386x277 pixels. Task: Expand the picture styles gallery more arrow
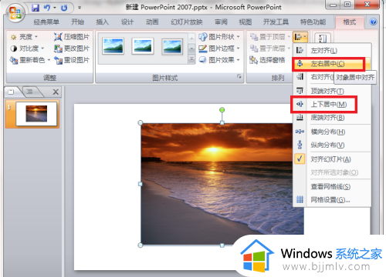(x=191, y=59)
